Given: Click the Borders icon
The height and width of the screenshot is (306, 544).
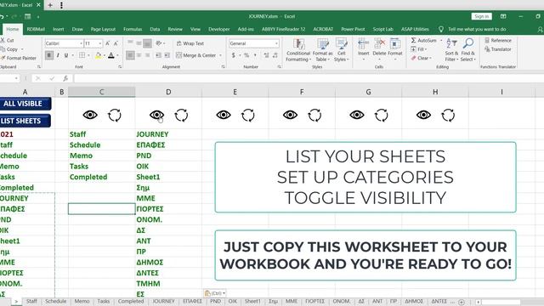Looking at the screenshot, I should click(82, 55).
